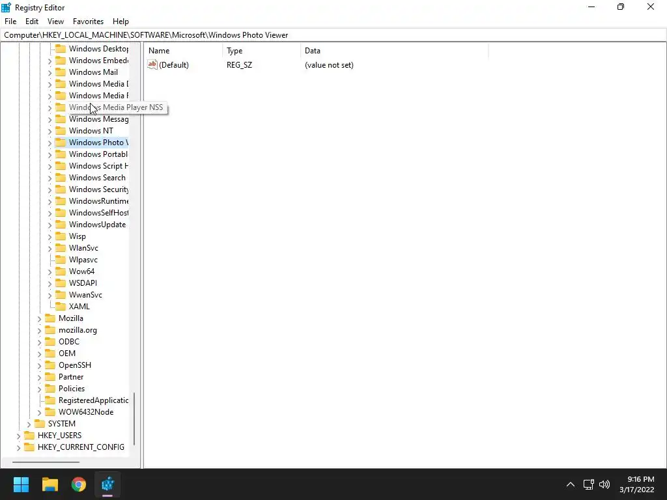Screen dimensions: 667x500
Task: Select the Windows Security key label
Action: (x=98, y=189)
